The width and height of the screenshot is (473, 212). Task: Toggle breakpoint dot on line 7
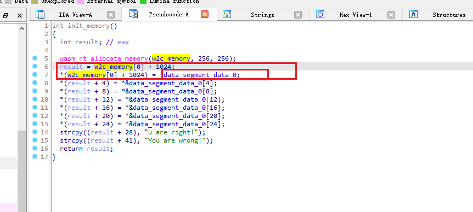tap(35, 74)
